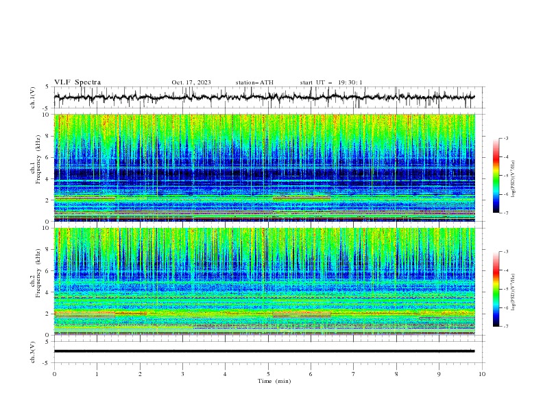Click the '-7' value on ch.2 colorbar
Image resolution: width=543 pixels, height=420 pixels.
point(505,327)
